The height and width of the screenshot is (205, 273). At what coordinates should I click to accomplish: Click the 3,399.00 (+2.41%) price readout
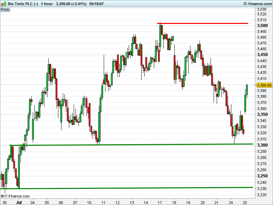(71, 4)
